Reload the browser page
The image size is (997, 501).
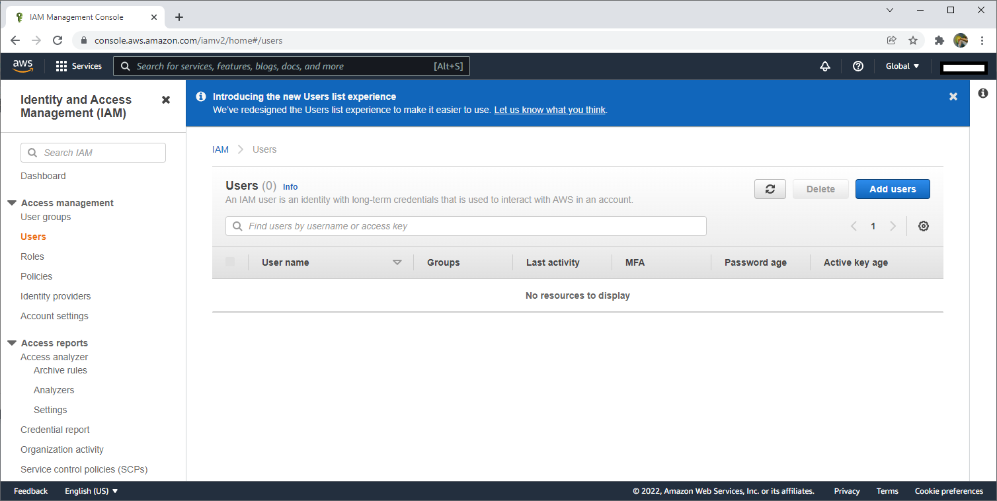coord(58,40)
